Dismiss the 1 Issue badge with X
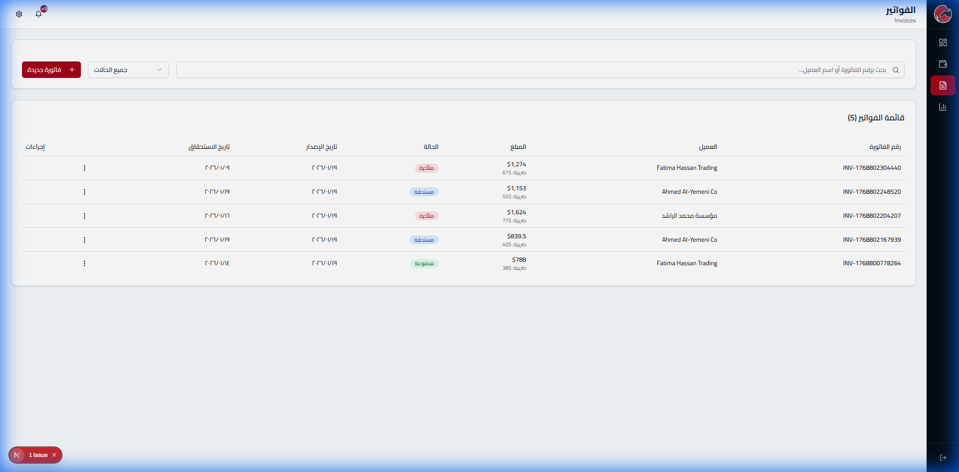959x472 pixels. coord(54,455)
